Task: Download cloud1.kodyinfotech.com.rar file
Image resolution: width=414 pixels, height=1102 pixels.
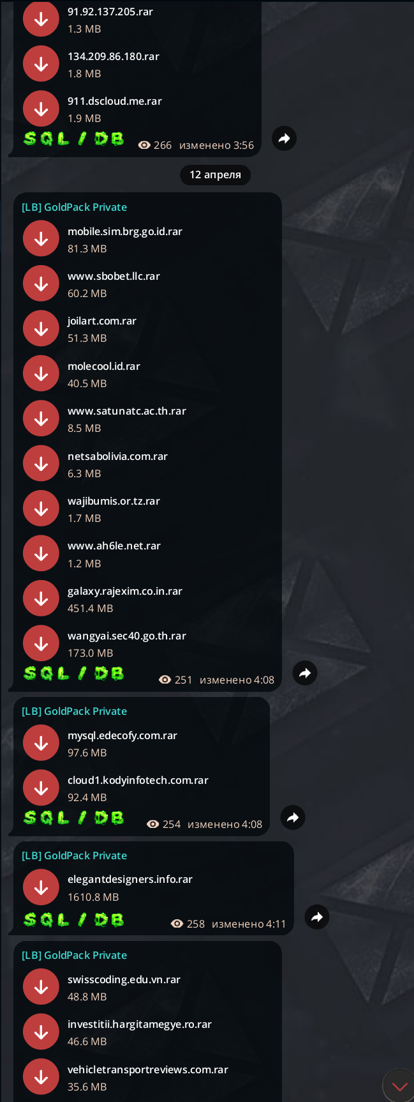Action: point(41,788)
